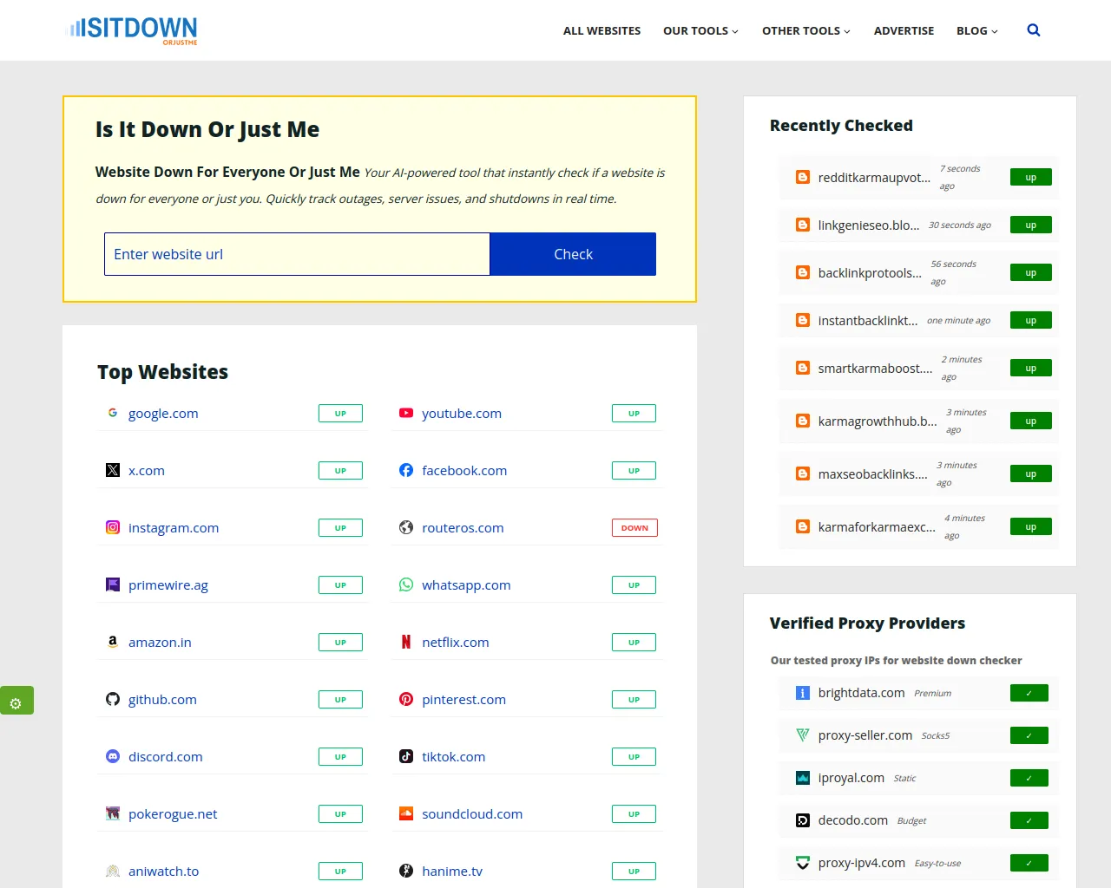Open the decodo.com proxy provider link
The height and width of the screenshot is (888, 1111).
[853, 820]
